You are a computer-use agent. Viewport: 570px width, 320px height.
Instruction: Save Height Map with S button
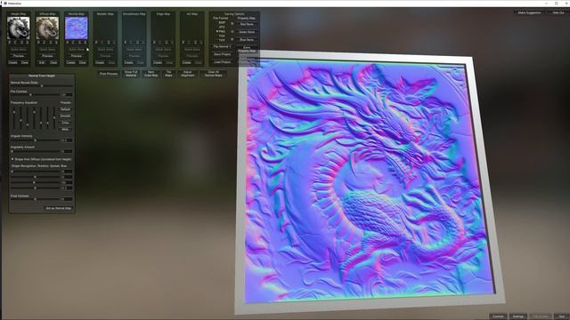click(28, 43)
